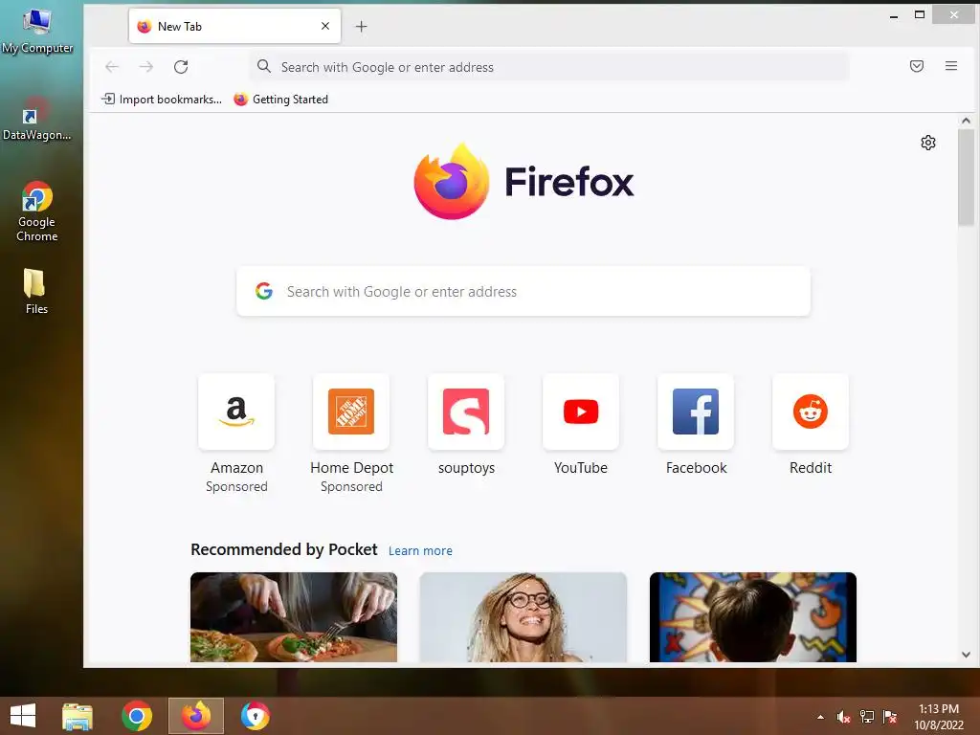Select Google Chrome desktop icon

coord(37,212)
